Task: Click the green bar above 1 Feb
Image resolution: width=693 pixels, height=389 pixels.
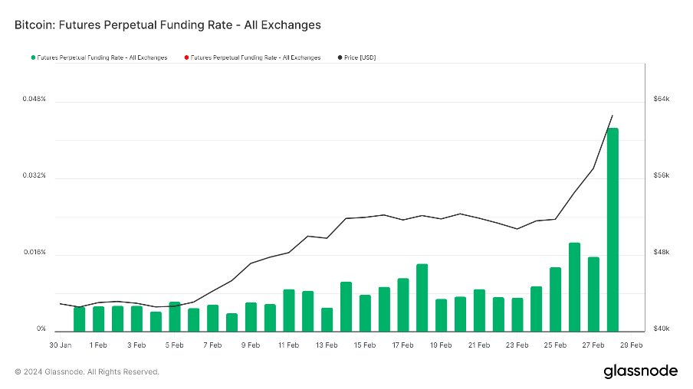Action: pos(99,319)
